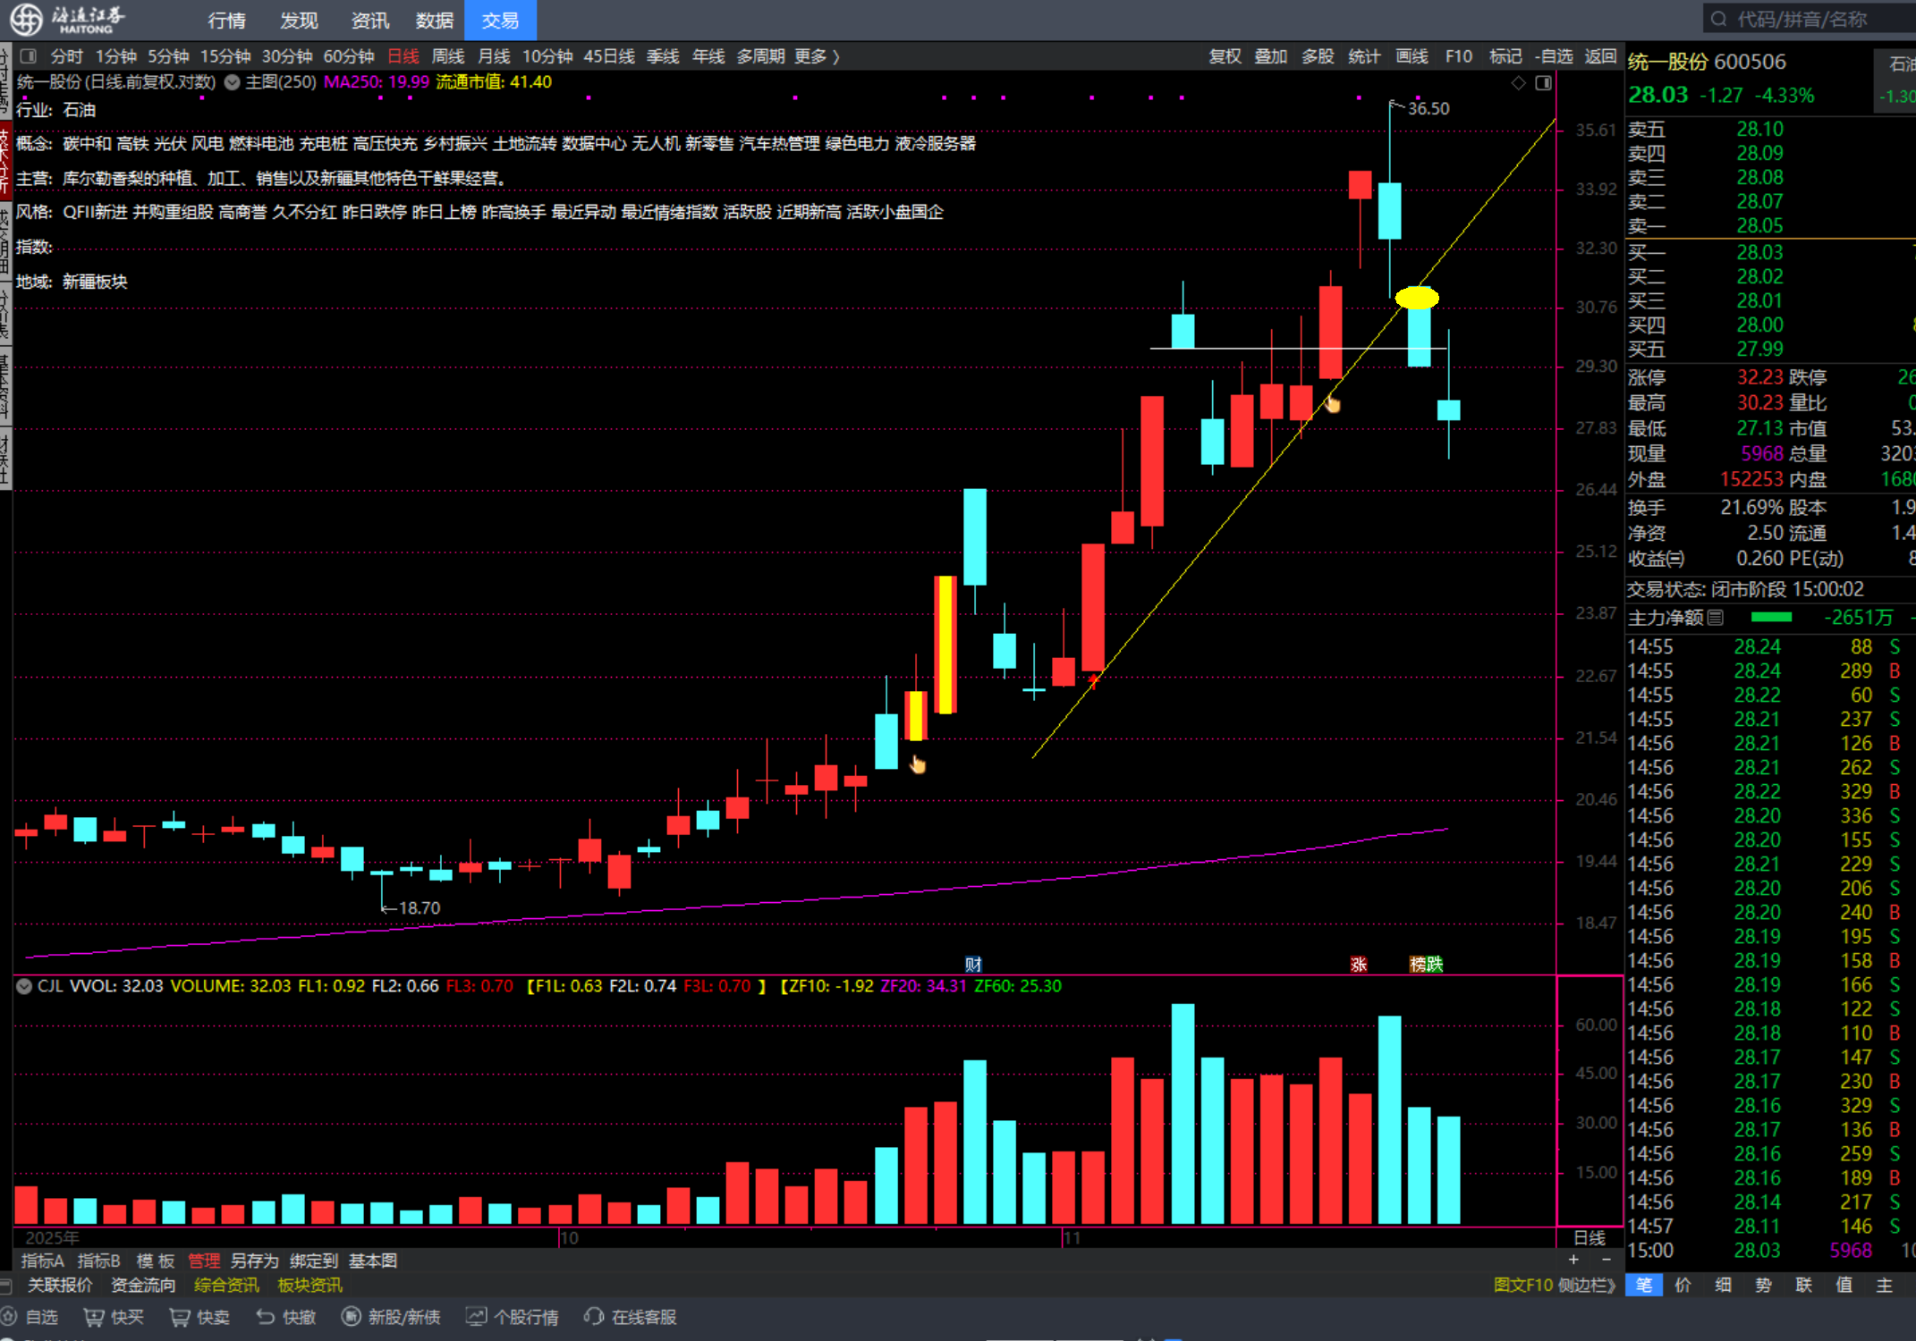Image resolution: width=1916 pixels, height=1341 pixels.
Task: Click the 画线 drawing tools button
Action: [x=1412, y=56]
